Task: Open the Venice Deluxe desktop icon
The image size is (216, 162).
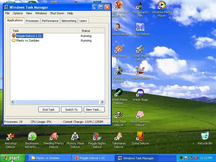Action: tap(140, 73)
